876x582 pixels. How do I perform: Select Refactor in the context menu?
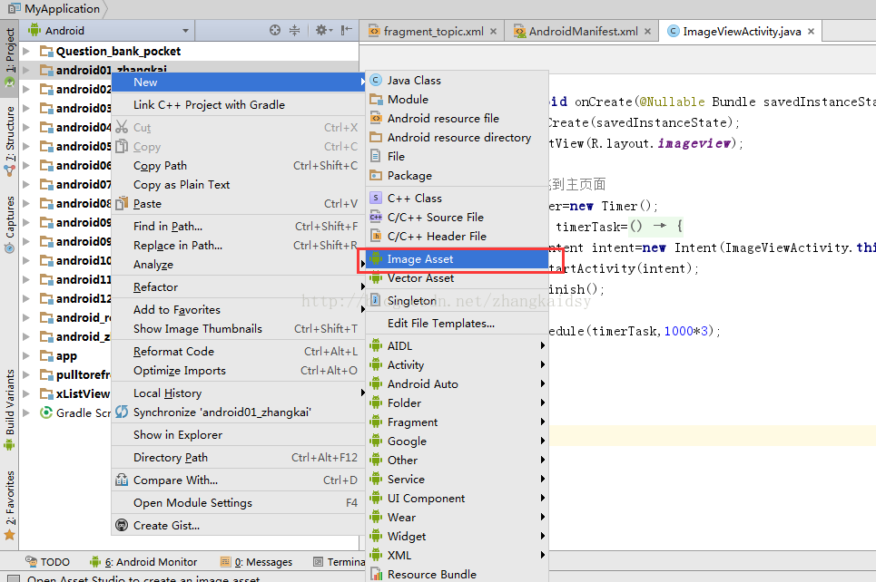(x=239, y=286)
